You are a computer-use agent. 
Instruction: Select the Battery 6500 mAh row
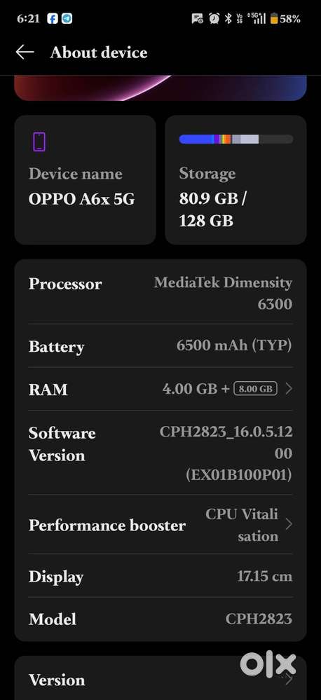160,345
